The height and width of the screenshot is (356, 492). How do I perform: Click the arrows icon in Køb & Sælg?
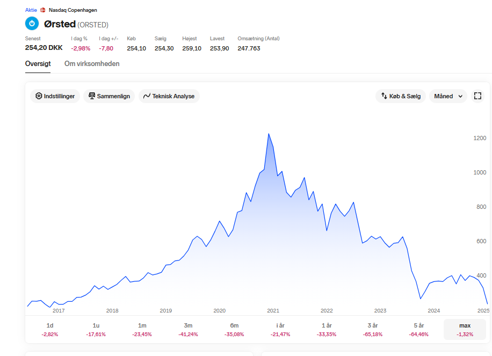tap(384, 96)
